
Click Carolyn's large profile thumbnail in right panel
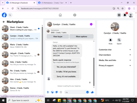tap(115, 27)
